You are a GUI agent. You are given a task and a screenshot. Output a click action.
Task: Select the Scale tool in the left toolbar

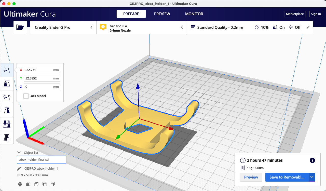click(x=7, y=83)
